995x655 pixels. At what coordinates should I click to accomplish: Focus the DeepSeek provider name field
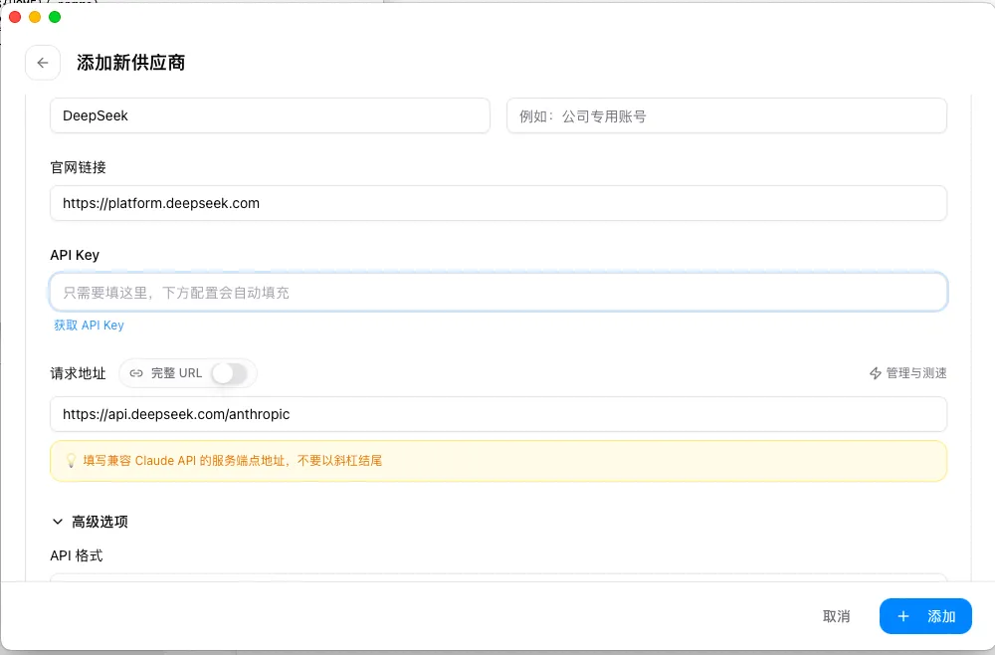[270, 115]
